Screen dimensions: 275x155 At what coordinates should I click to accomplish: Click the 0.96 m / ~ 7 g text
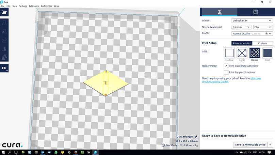coord(191,145)
